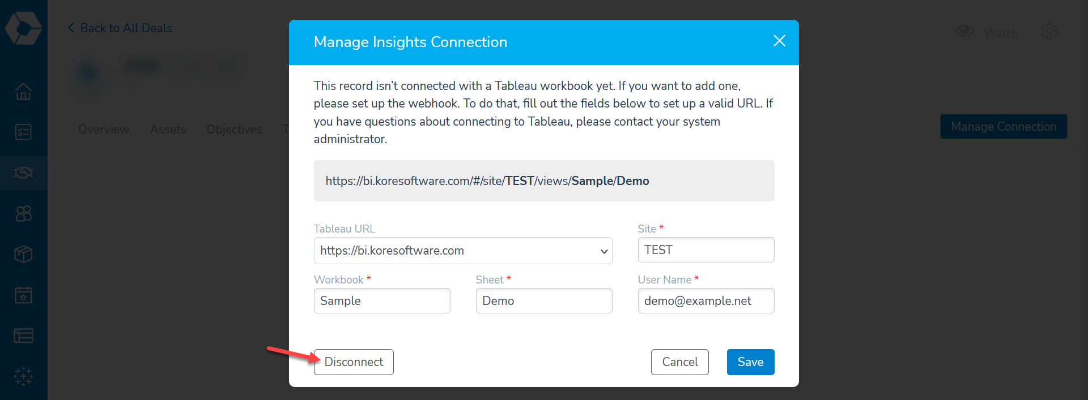
Task: Click the Save button
Action: click(751, 362)
